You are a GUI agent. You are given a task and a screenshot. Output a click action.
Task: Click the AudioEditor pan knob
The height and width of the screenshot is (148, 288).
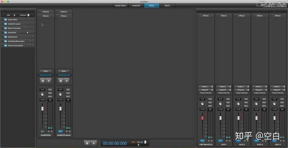(42, 95)
